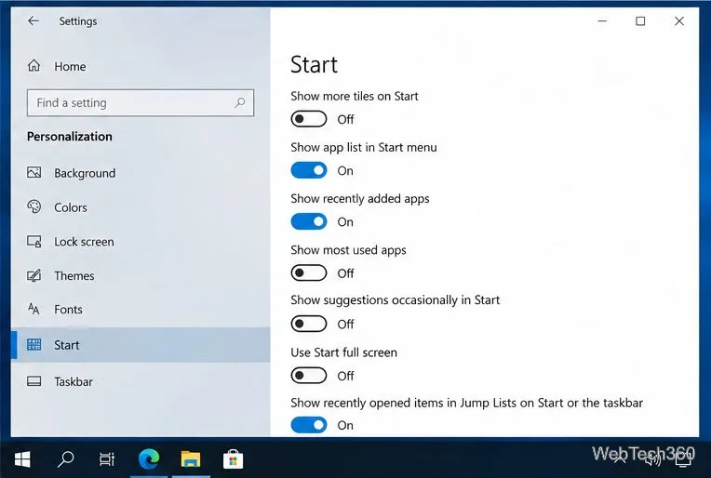Close the Settings window
The height and width of the screenshot is (478, 711).
point(678,20)
